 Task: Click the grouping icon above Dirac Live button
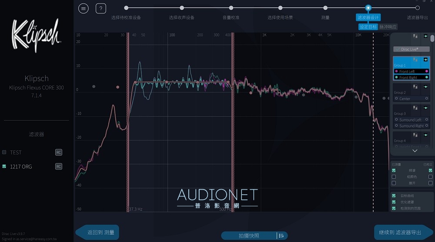pyautogui.click(x=415, y=36)
